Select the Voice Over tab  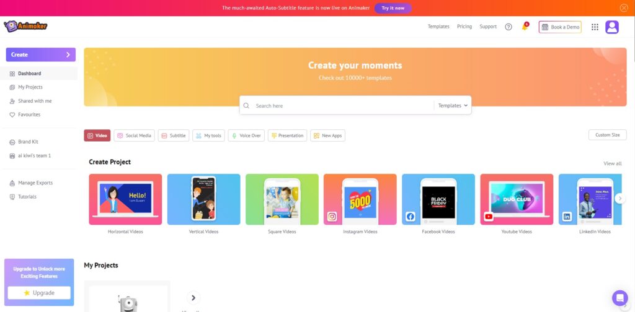[246, 136]
